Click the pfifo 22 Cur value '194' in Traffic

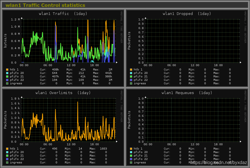coord(55,80)
